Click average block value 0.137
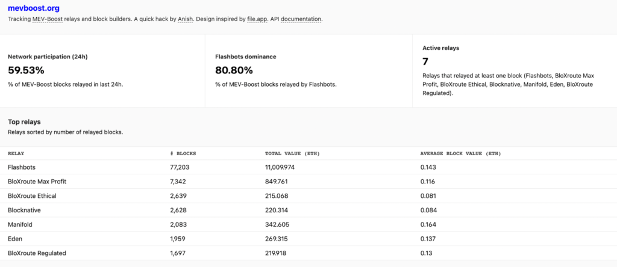Image resolution: width=617 pixels, height=267 pixels. (428, 239)
